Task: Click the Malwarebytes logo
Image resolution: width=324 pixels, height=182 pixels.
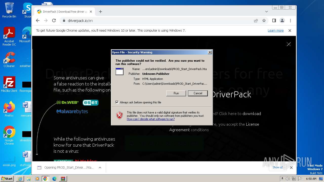Action: pyautogui.click(x=72, y=111)
